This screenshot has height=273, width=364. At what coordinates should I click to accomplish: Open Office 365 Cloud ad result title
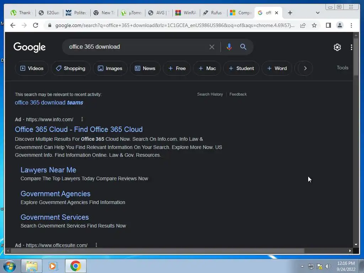point(79,129)
